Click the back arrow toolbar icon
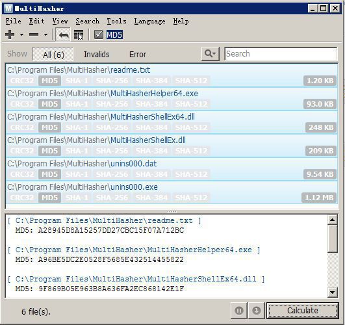345x325 pixels. [64, 34]
